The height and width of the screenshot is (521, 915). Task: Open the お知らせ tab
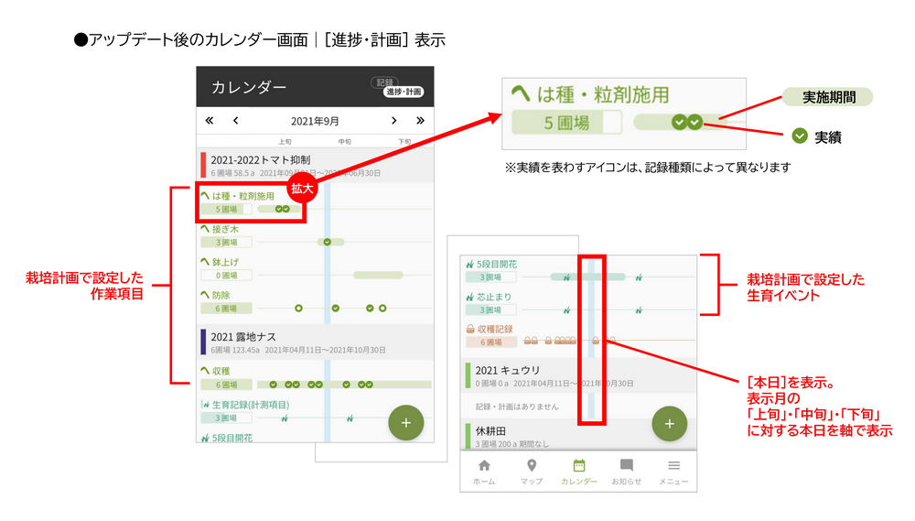click(x=626, y=472)
